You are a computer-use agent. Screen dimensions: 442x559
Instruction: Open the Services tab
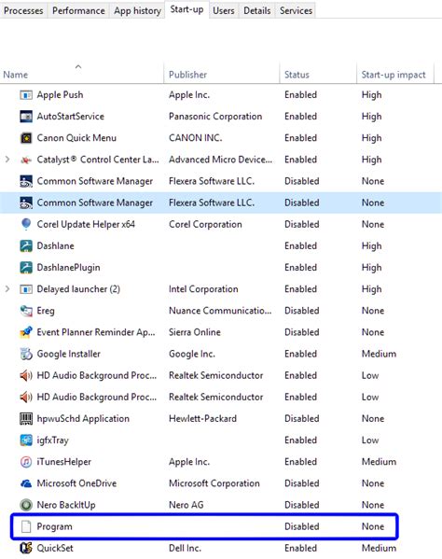[296, 10]
